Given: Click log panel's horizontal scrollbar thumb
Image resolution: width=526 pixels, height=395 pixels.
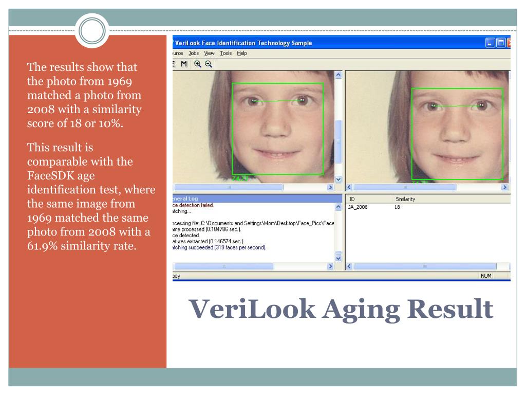Looking at the screenshot, I should click(x=224, y=266).
